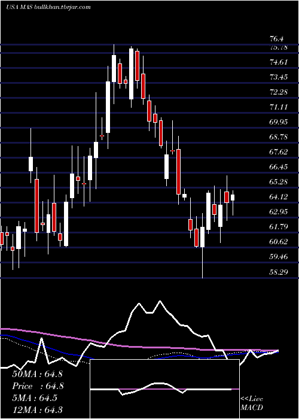Click the 67.62 price axis label

[x=279, y=152]
